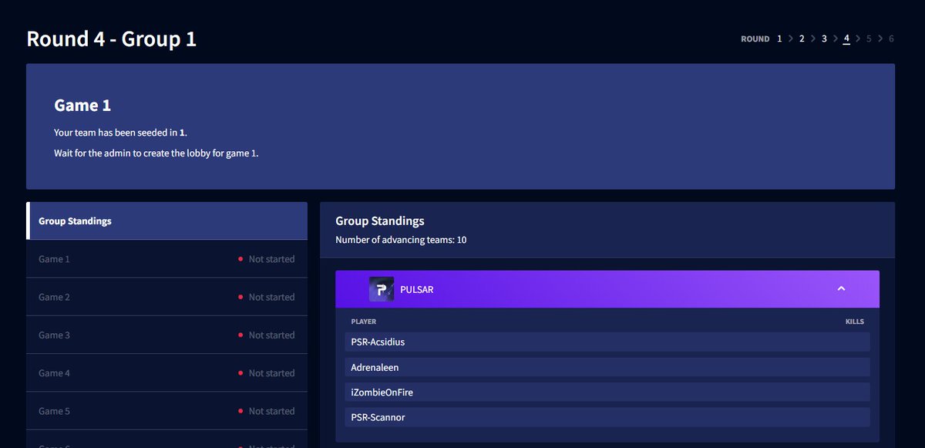
Task: Click the ROUND label in pagination
Action: pos(755,39)
